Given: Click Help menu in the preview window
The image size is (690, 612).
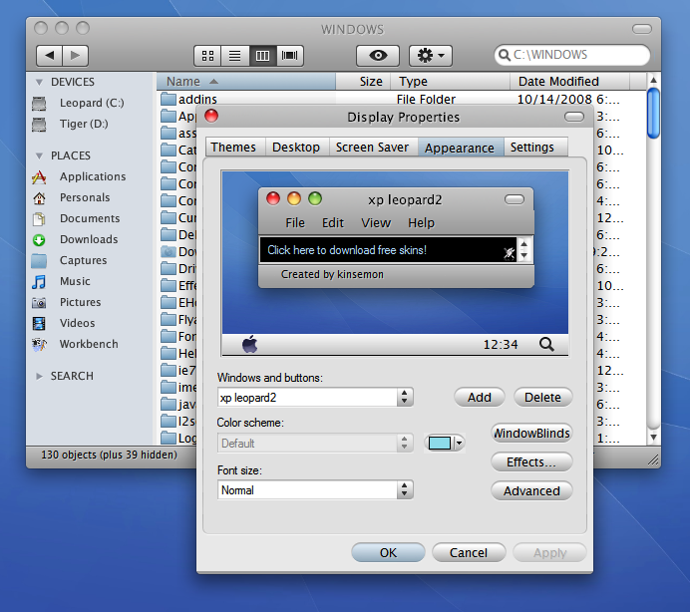Looking at the screenshot, I should coord(421,223).
